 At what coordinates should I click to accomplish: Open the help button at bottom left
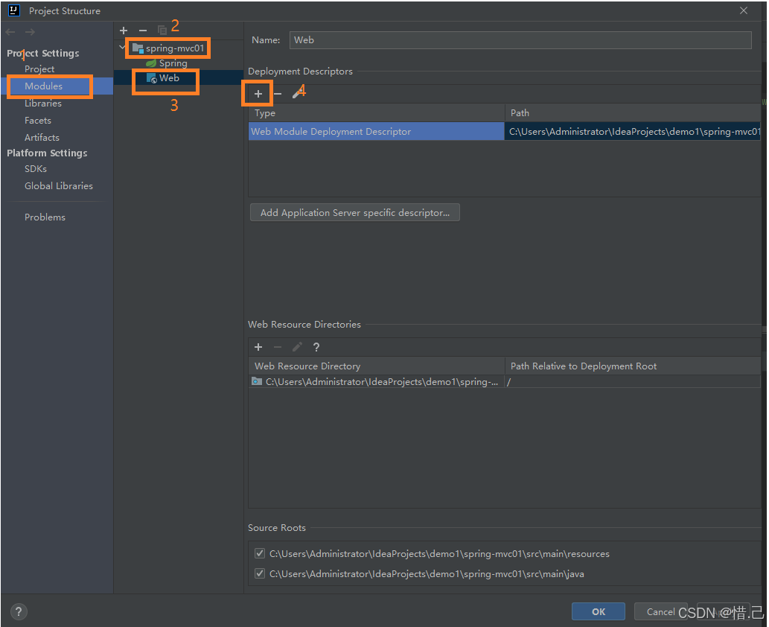click(19, 612)
